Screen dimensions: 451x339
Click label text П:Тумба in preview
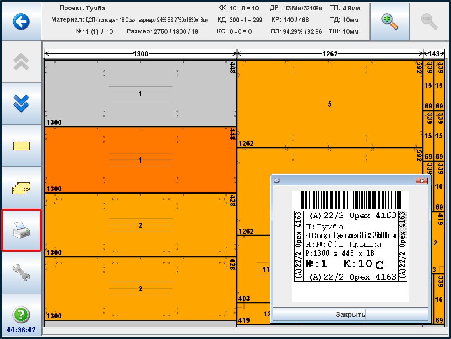pos(324,227)
